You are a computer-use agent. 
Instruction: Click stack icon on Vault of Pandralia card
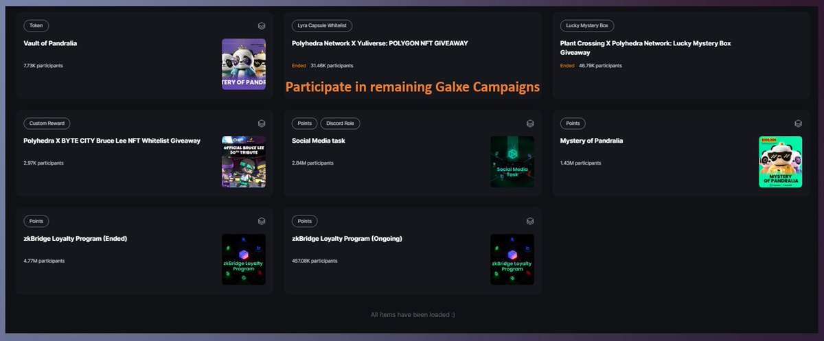[262, 25]
